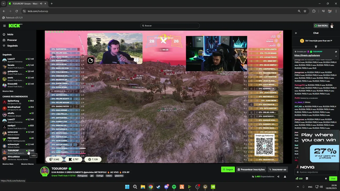Click the Coringa stream tag

tap(100, 176)
